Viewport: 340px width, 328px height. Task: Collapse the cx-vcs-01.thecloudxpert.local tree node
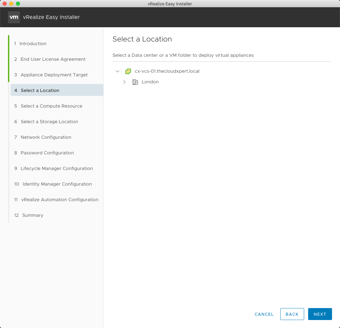[x=117, y=71]
